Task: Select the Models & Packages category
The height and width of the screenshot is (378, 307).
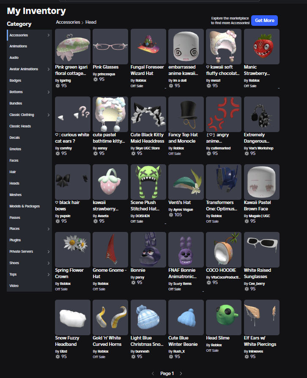Action: tap(25, 206)
